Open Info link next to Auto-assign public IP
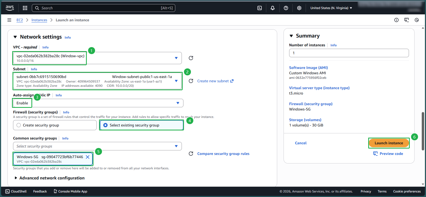 point(59,95)
